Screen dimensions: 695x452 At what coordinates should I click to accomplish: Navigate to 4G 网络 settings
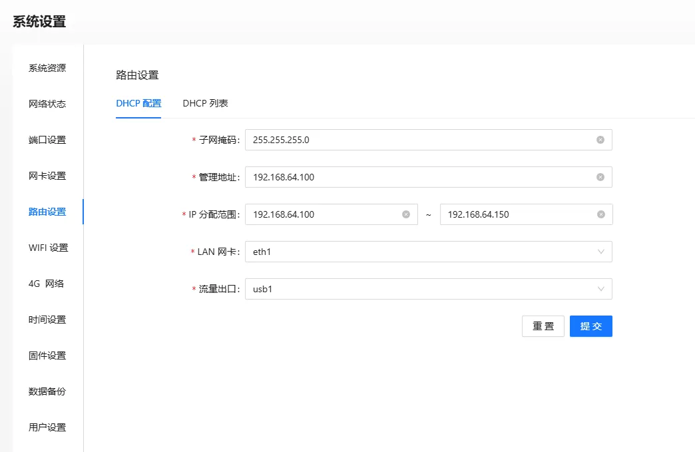46,284
